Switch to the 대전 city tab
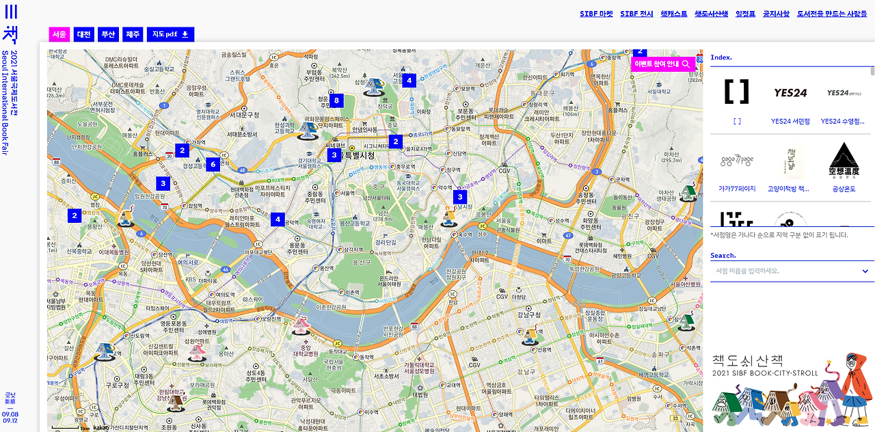Viewport: 875px width, 432px height. coord(84,34)
